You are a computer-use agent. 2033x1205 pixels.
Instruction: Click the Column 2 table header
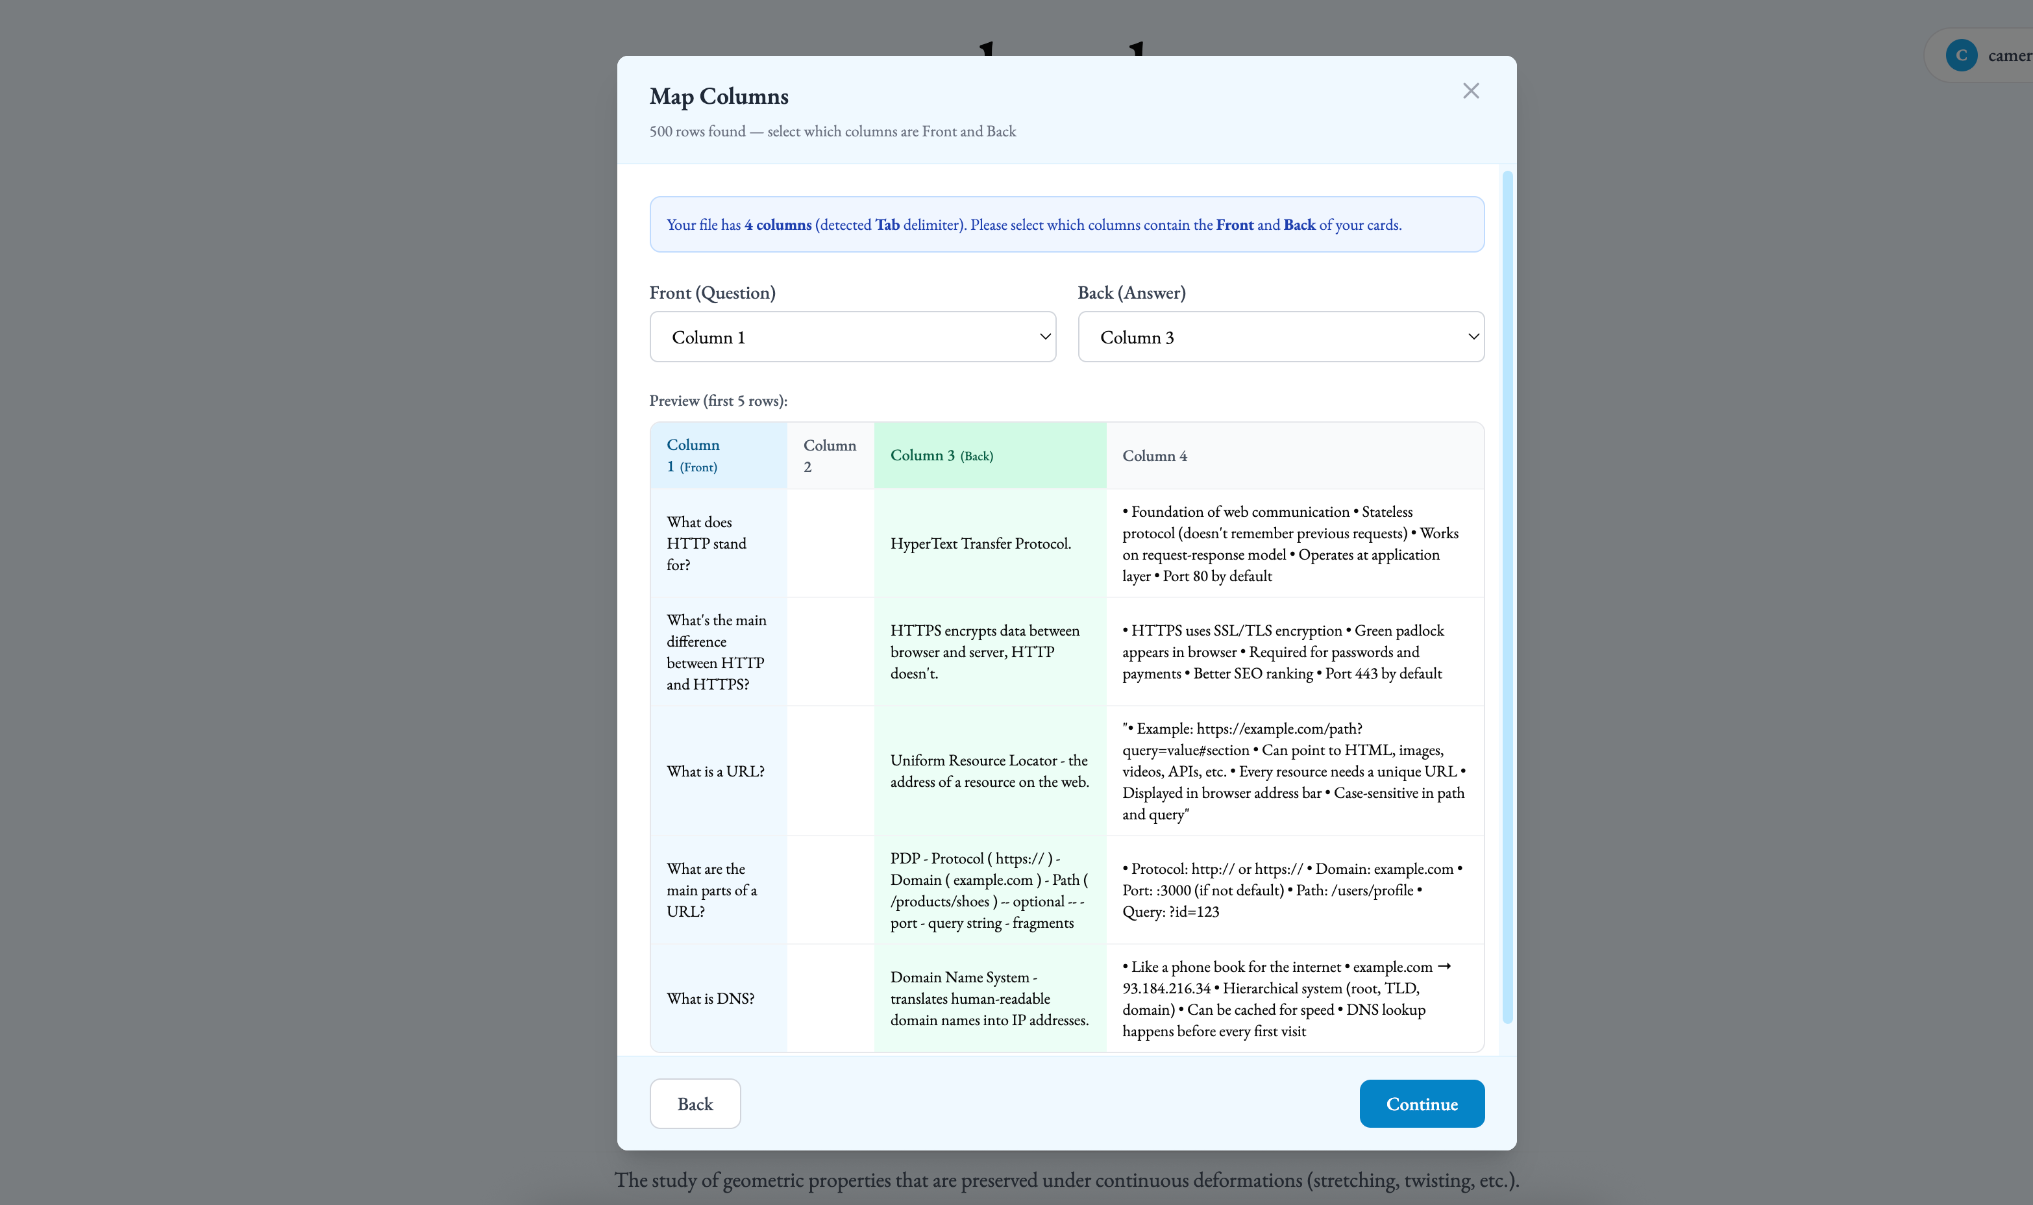(x=830, y=456)
